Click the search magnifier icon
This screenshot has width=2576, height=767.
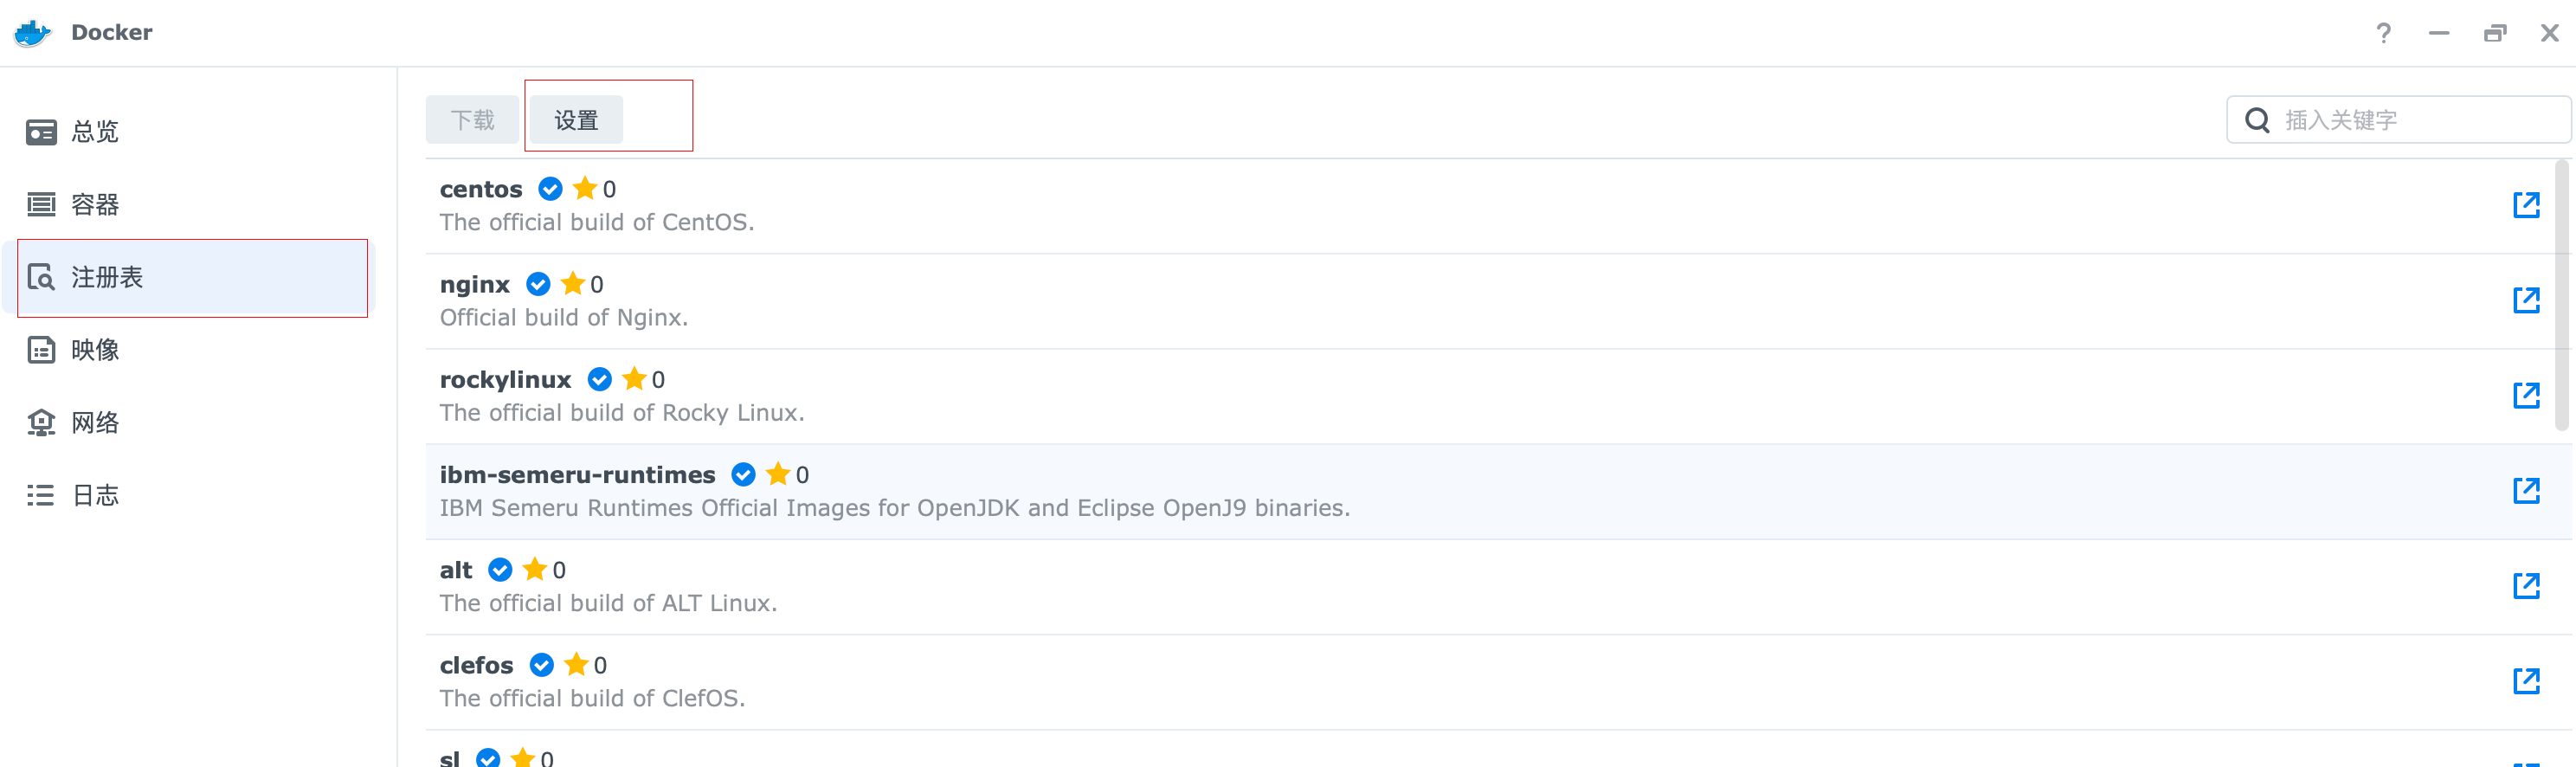pyautogui.click(x=2257, y=120)
